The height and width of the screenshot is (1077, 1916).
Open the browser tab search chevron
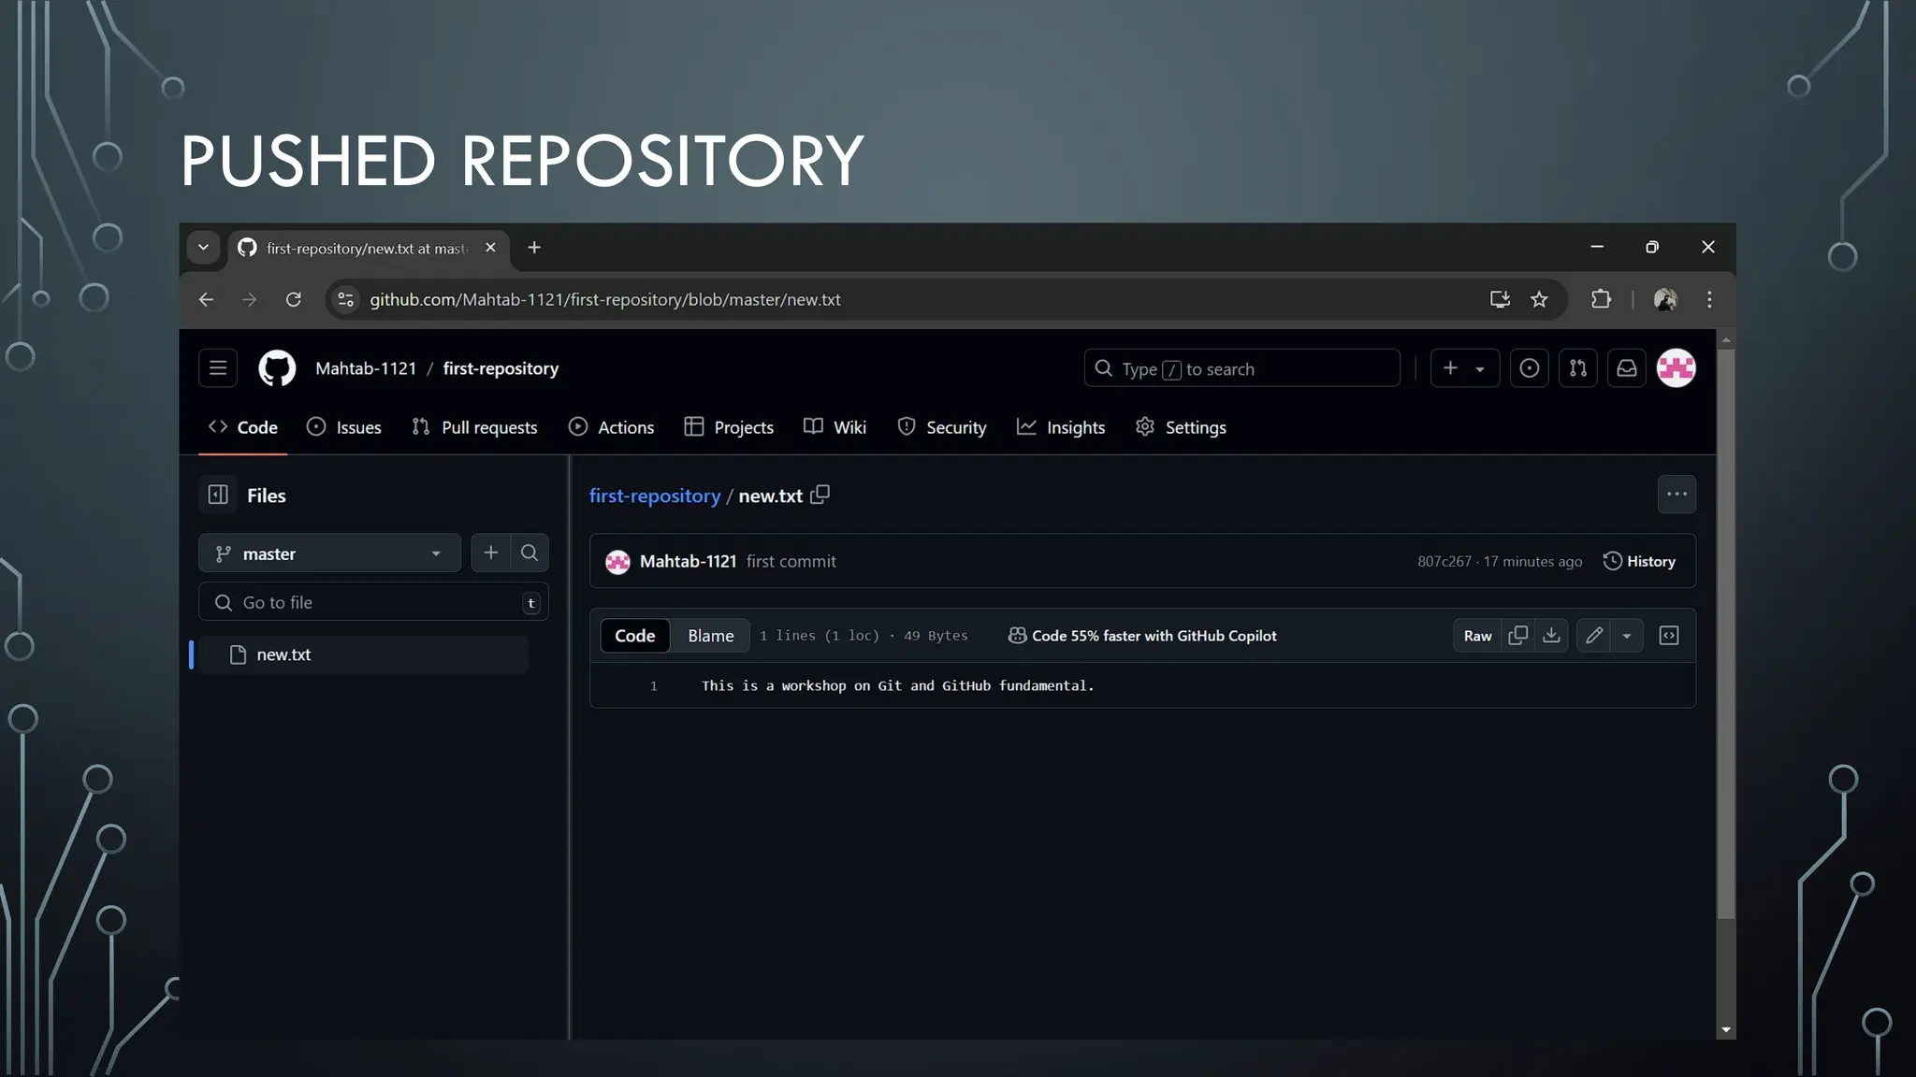pyautogui.click(x=203, y=248)
